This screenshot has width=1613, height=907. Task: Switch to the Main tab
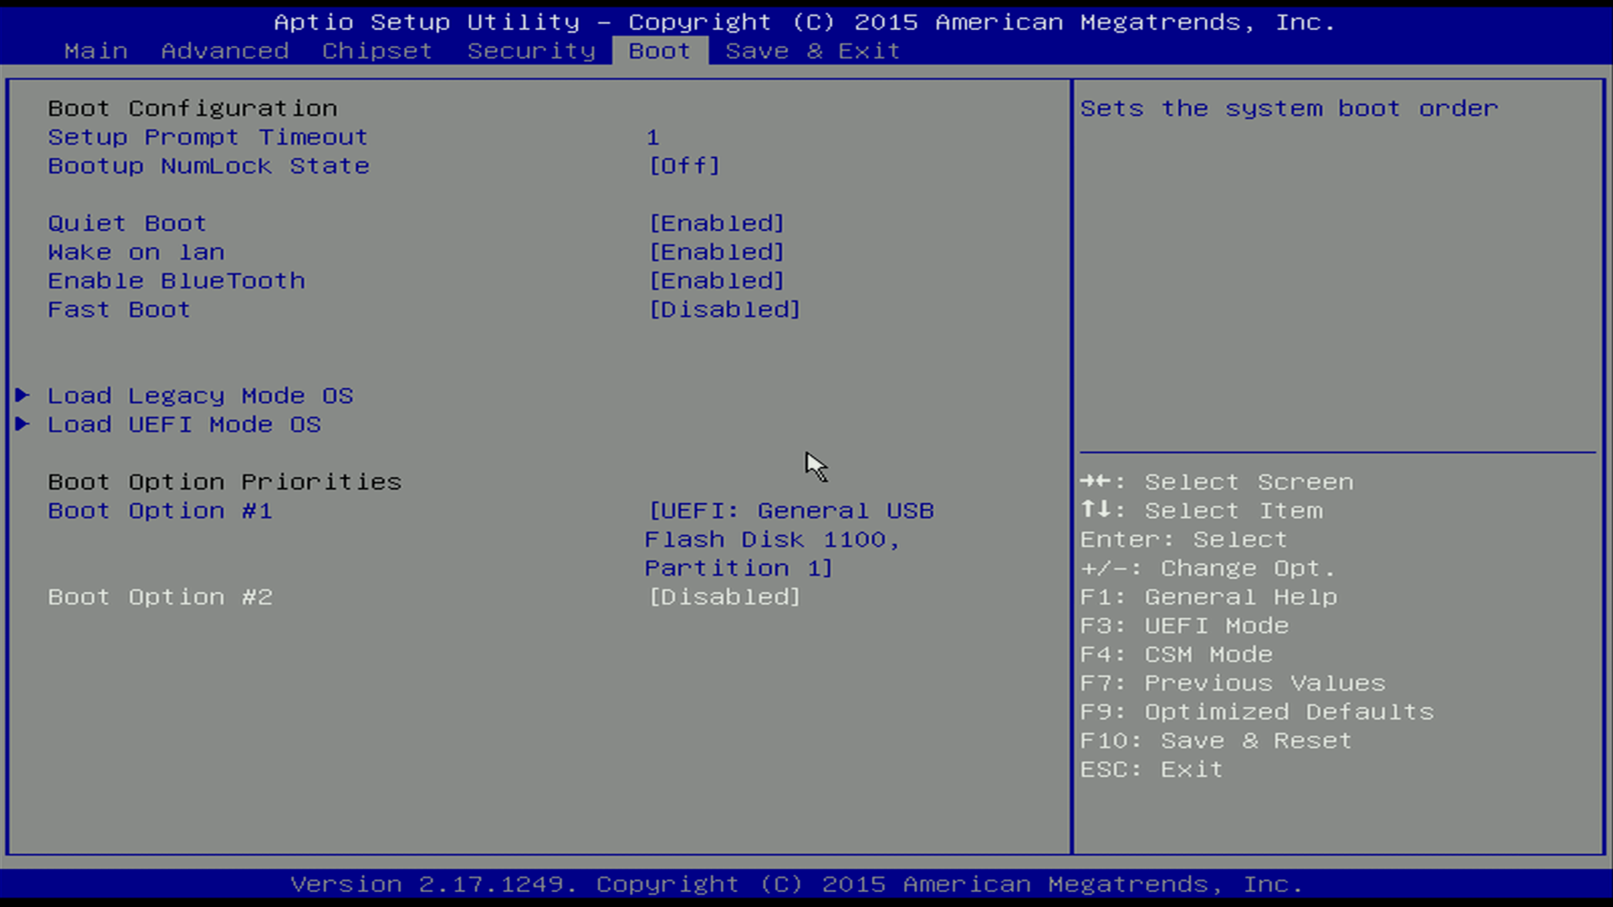[96, 50]
